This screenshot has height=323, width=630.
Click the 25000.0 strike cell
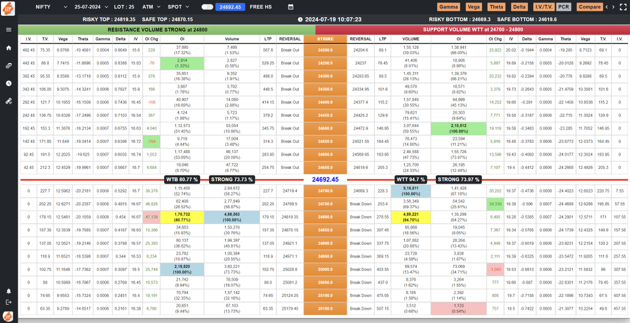coord(325,270)
